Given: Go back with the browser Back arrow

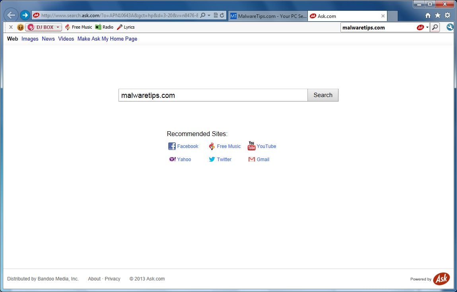Looking at the screenshot, I should (x=11, y=15).
